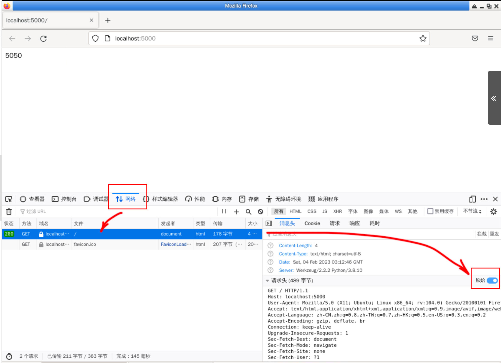501x363 pixels.
Task: Filter requests by JS
Action: point(325,211)
